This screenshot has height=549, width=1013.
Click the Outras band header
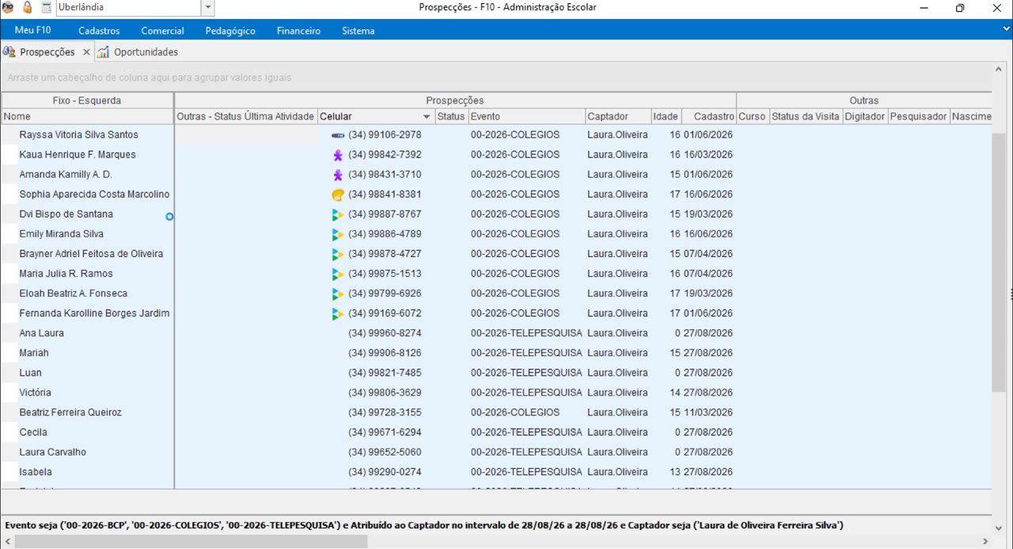pyautogui.click(x=863, y=100)
